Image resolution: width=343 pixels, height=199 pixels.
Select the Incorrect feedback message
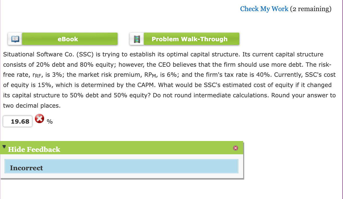point(27,168)
